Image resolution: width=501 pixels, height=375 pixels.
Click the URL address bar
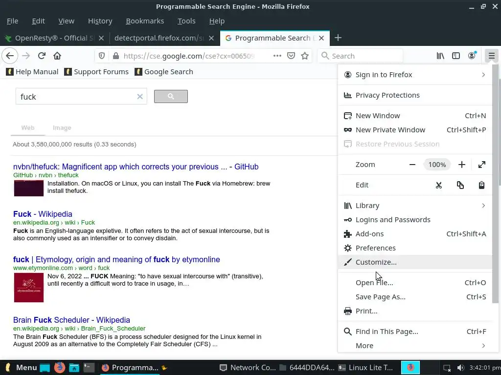(188, 56)
